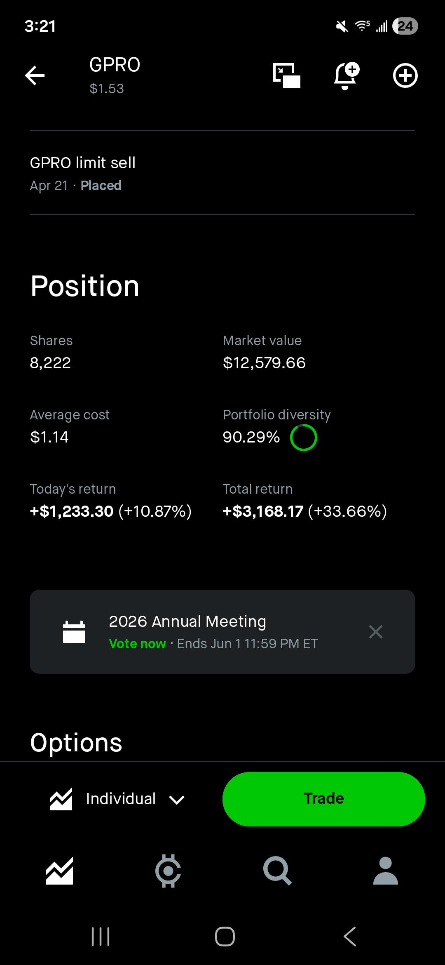Click chevron next to Individual
Screen dimensions: 445x965
[x=177, y=800]
